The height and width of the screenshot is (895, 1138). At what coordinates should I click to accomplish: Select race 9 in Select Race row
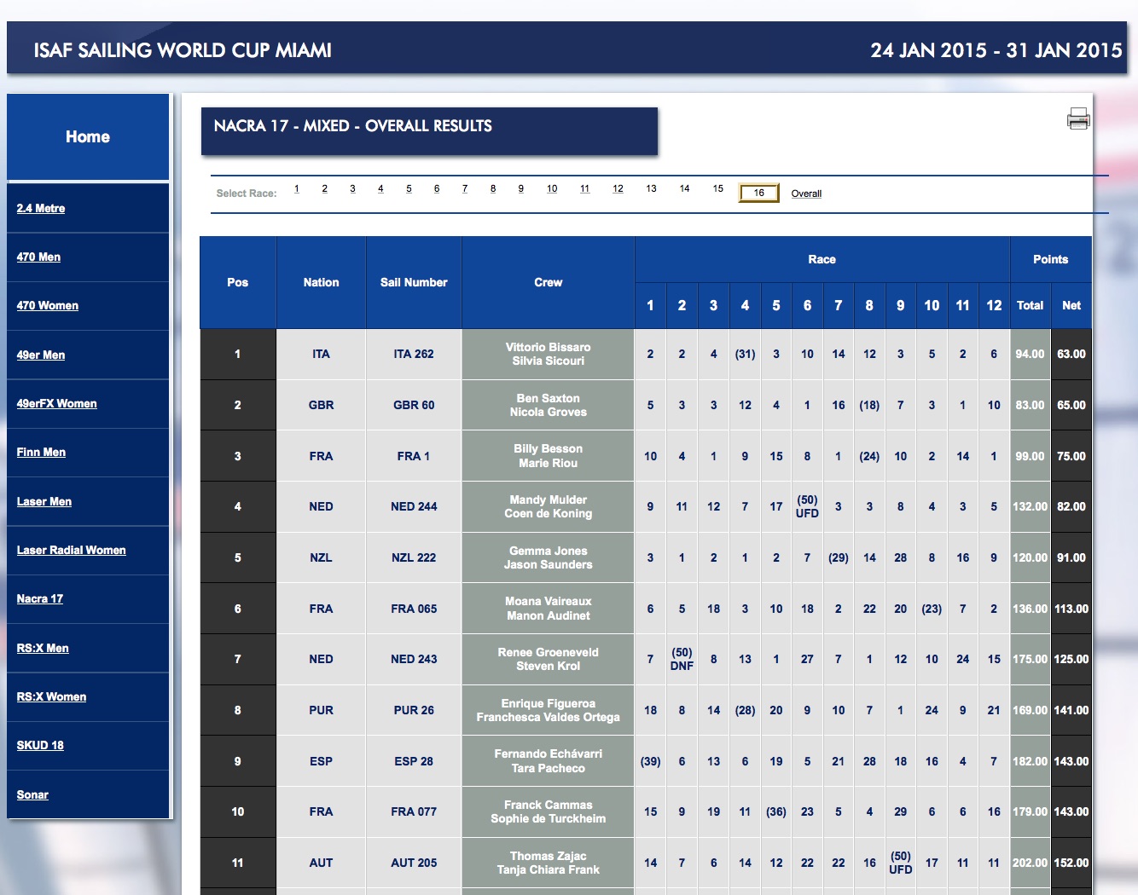click(x=521, y=188)
